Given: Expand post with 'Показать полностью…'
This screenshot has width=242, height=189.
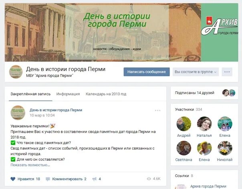Looking at the screenshot, I should 30,165.
